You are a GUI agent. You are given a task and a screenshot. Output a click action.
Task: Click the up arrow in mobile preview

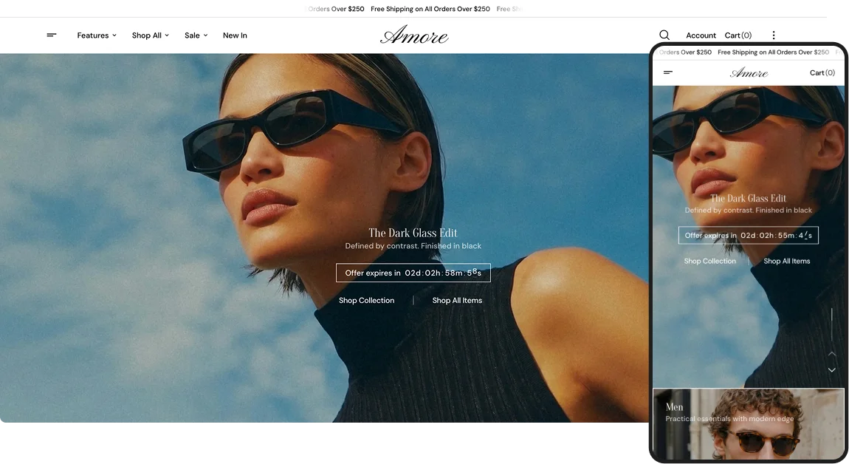832,354
